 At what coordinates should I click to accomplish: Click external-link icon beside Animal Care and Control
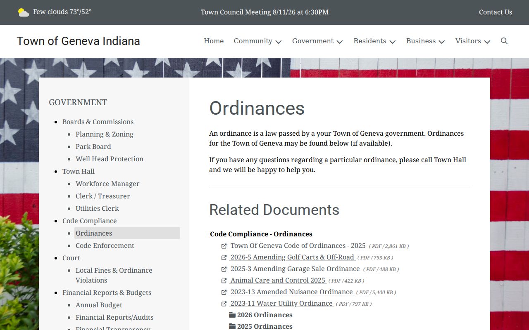[x=224, y=280]
